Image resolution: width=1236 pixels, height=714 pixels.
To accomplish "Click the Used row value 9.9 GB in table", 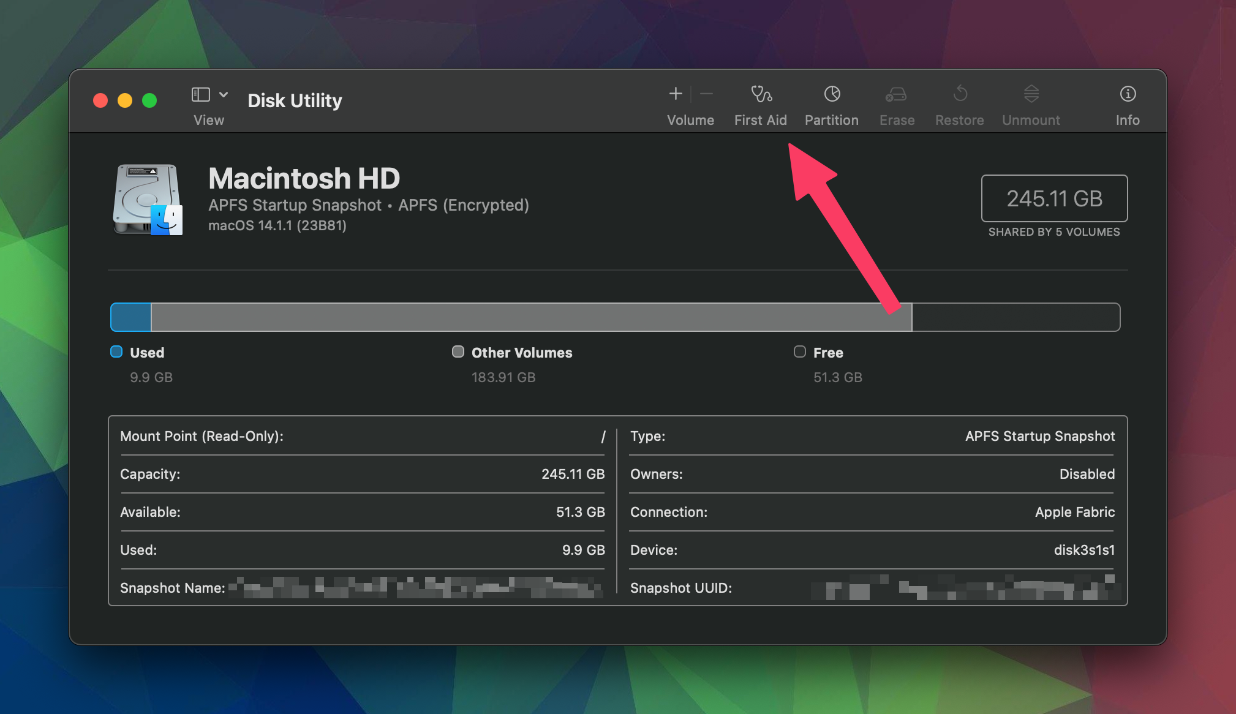I will point(584,550).
